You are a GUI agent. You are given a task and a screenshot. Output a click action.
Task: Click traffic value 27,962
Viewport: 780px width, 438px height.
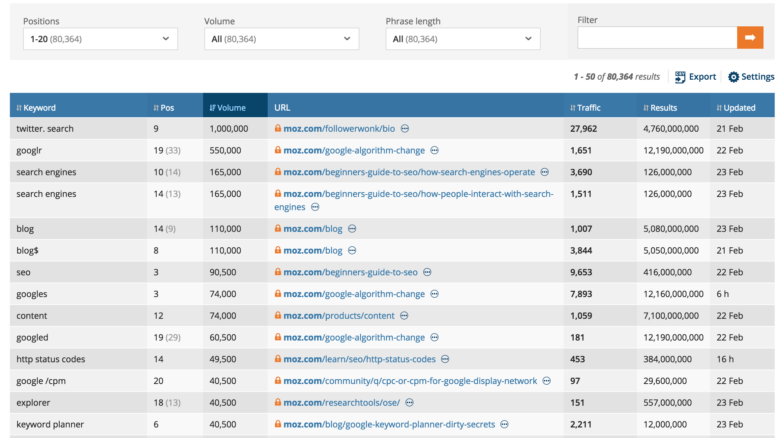coord(584,128)
